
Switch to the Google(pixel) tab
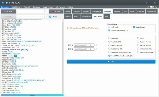(x=151, y=11)
